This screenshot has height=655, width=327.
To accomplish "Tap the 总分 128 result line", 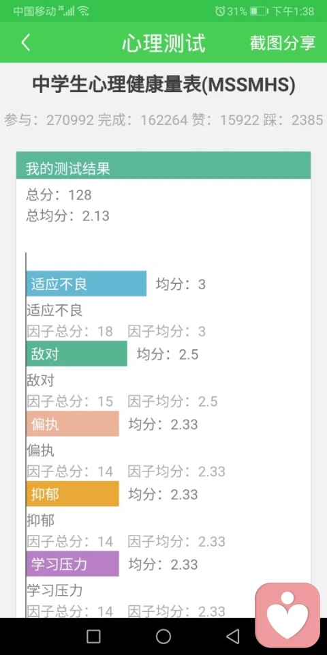I will tap(59, 194).
